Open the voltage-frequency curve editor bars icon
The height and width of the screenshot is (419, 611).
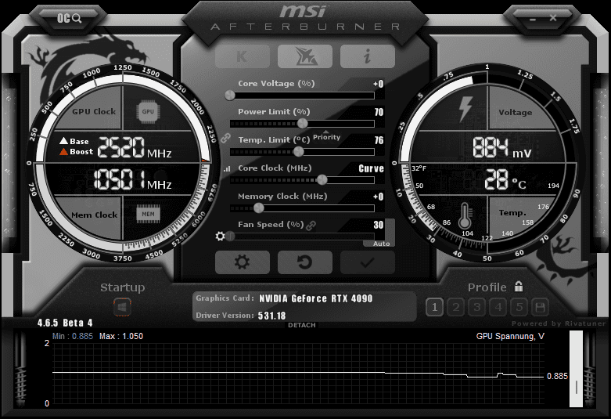[227, 169]
